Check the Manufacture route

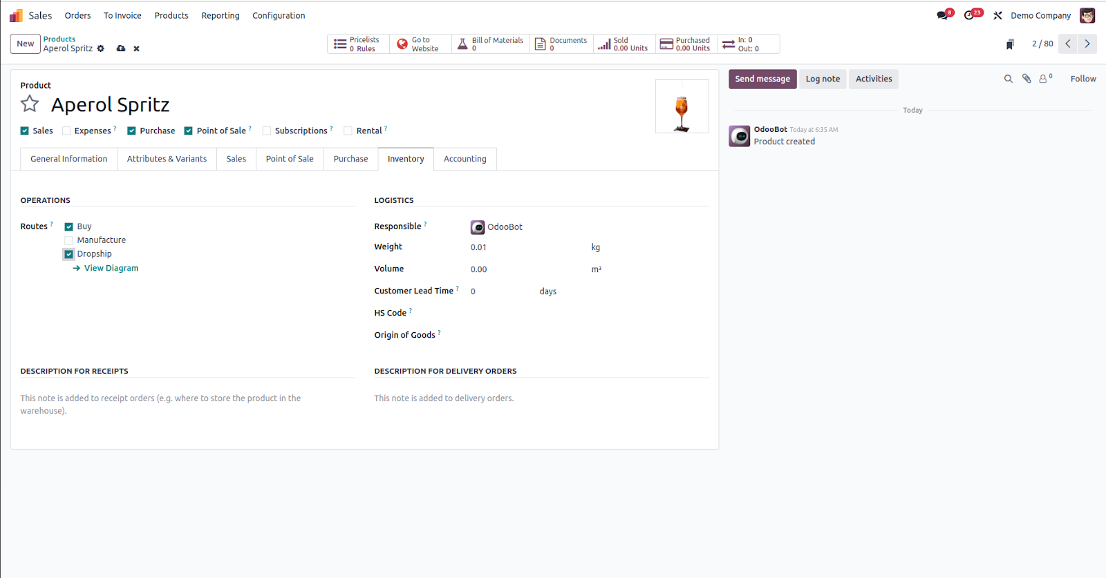pyautogui.click(x=68, y=240)
